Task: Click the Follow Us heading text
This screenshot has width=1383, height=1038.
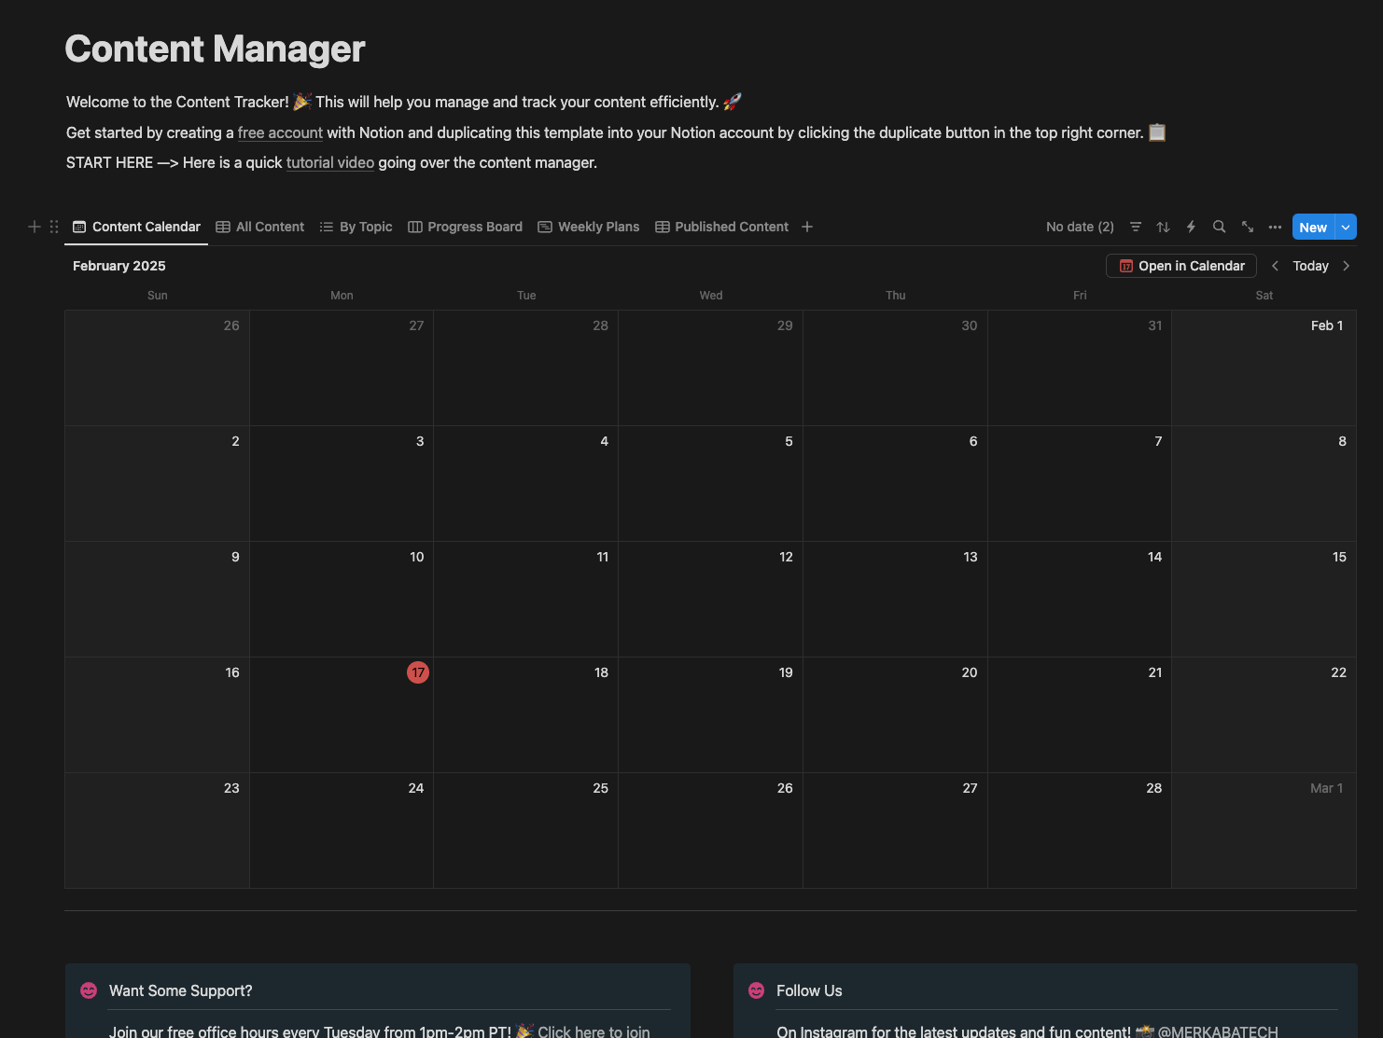Action: (809, 990)
